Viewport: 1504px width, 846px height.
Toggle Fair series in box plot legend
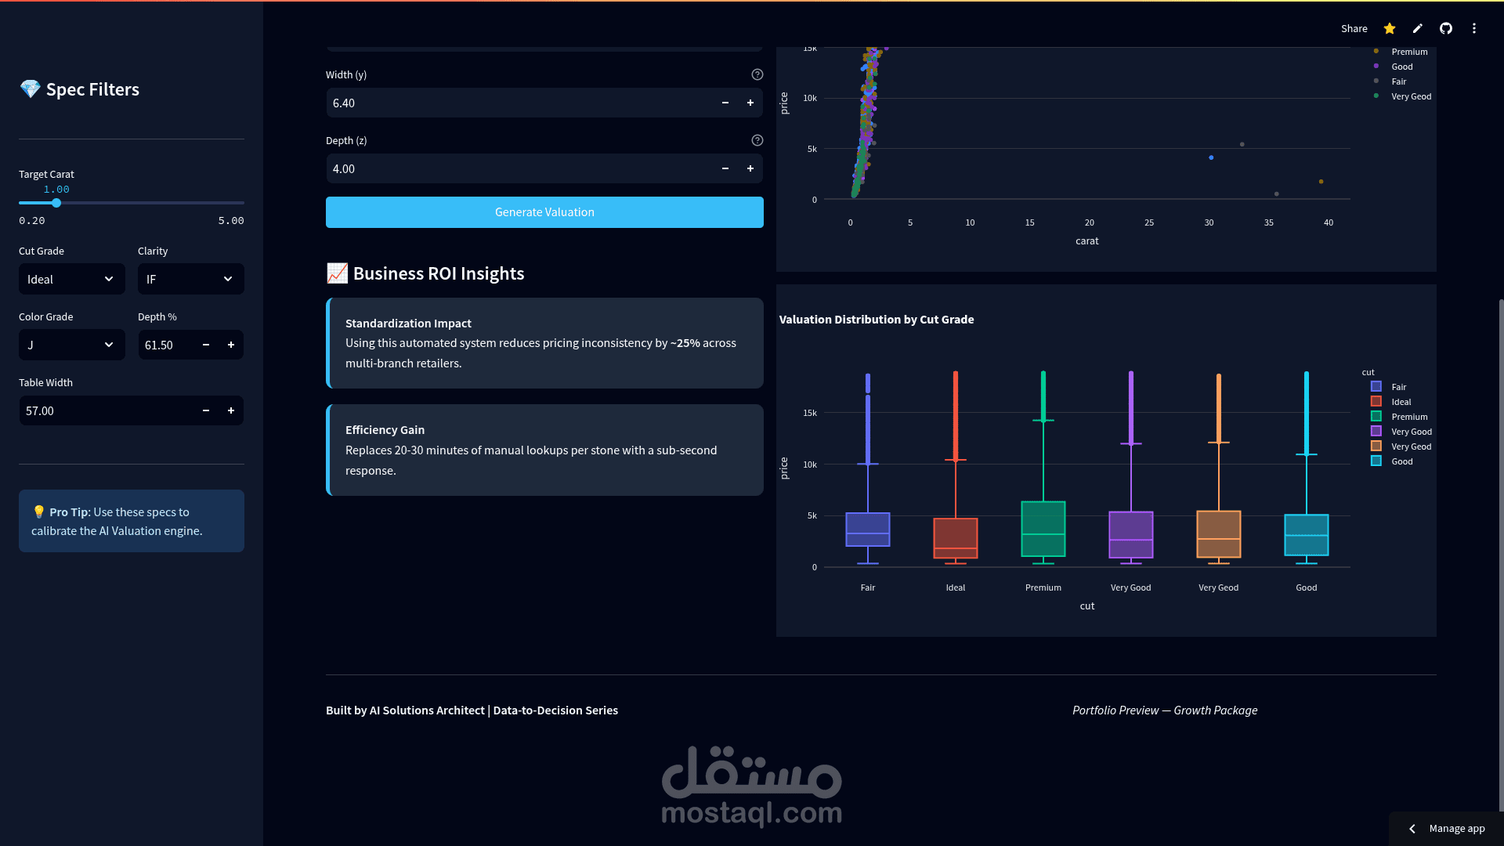coord(1398,388)
